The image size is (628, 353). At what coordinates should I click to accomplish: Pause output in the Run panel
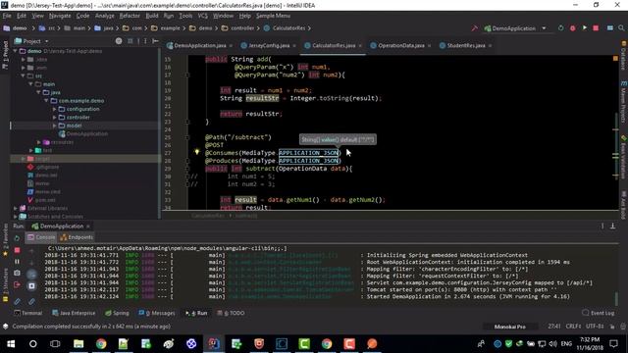click(x=17, y=262)
